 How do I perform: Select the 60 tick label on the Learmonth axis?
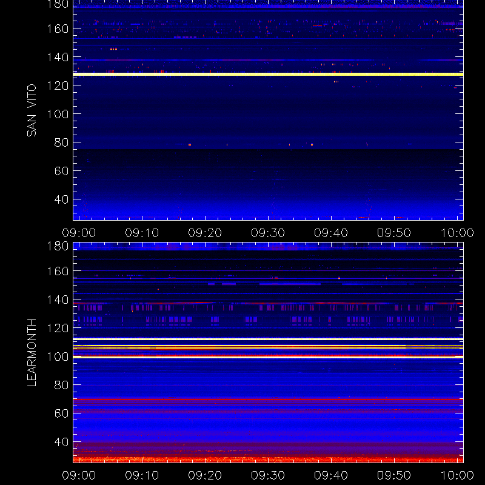[x=61, y=413]
